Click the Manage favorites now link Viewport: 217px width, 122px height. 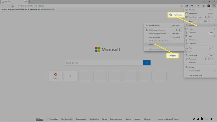pos(47,10)
